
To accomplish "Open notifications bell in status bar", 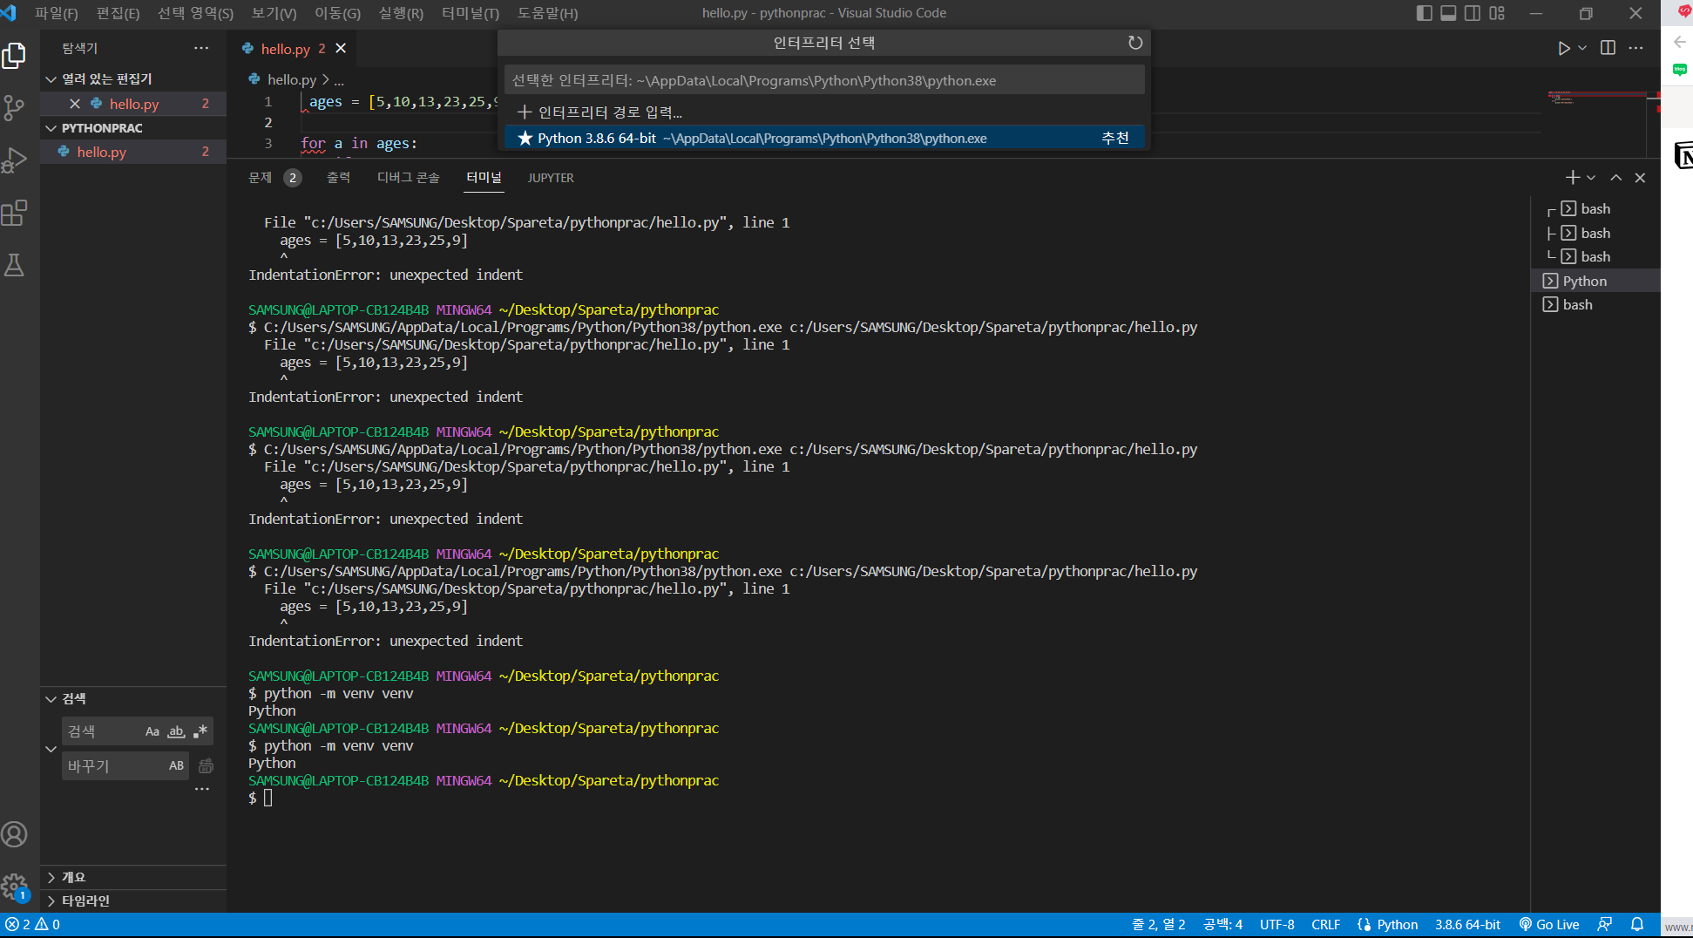I will (x=1637, y=925).
